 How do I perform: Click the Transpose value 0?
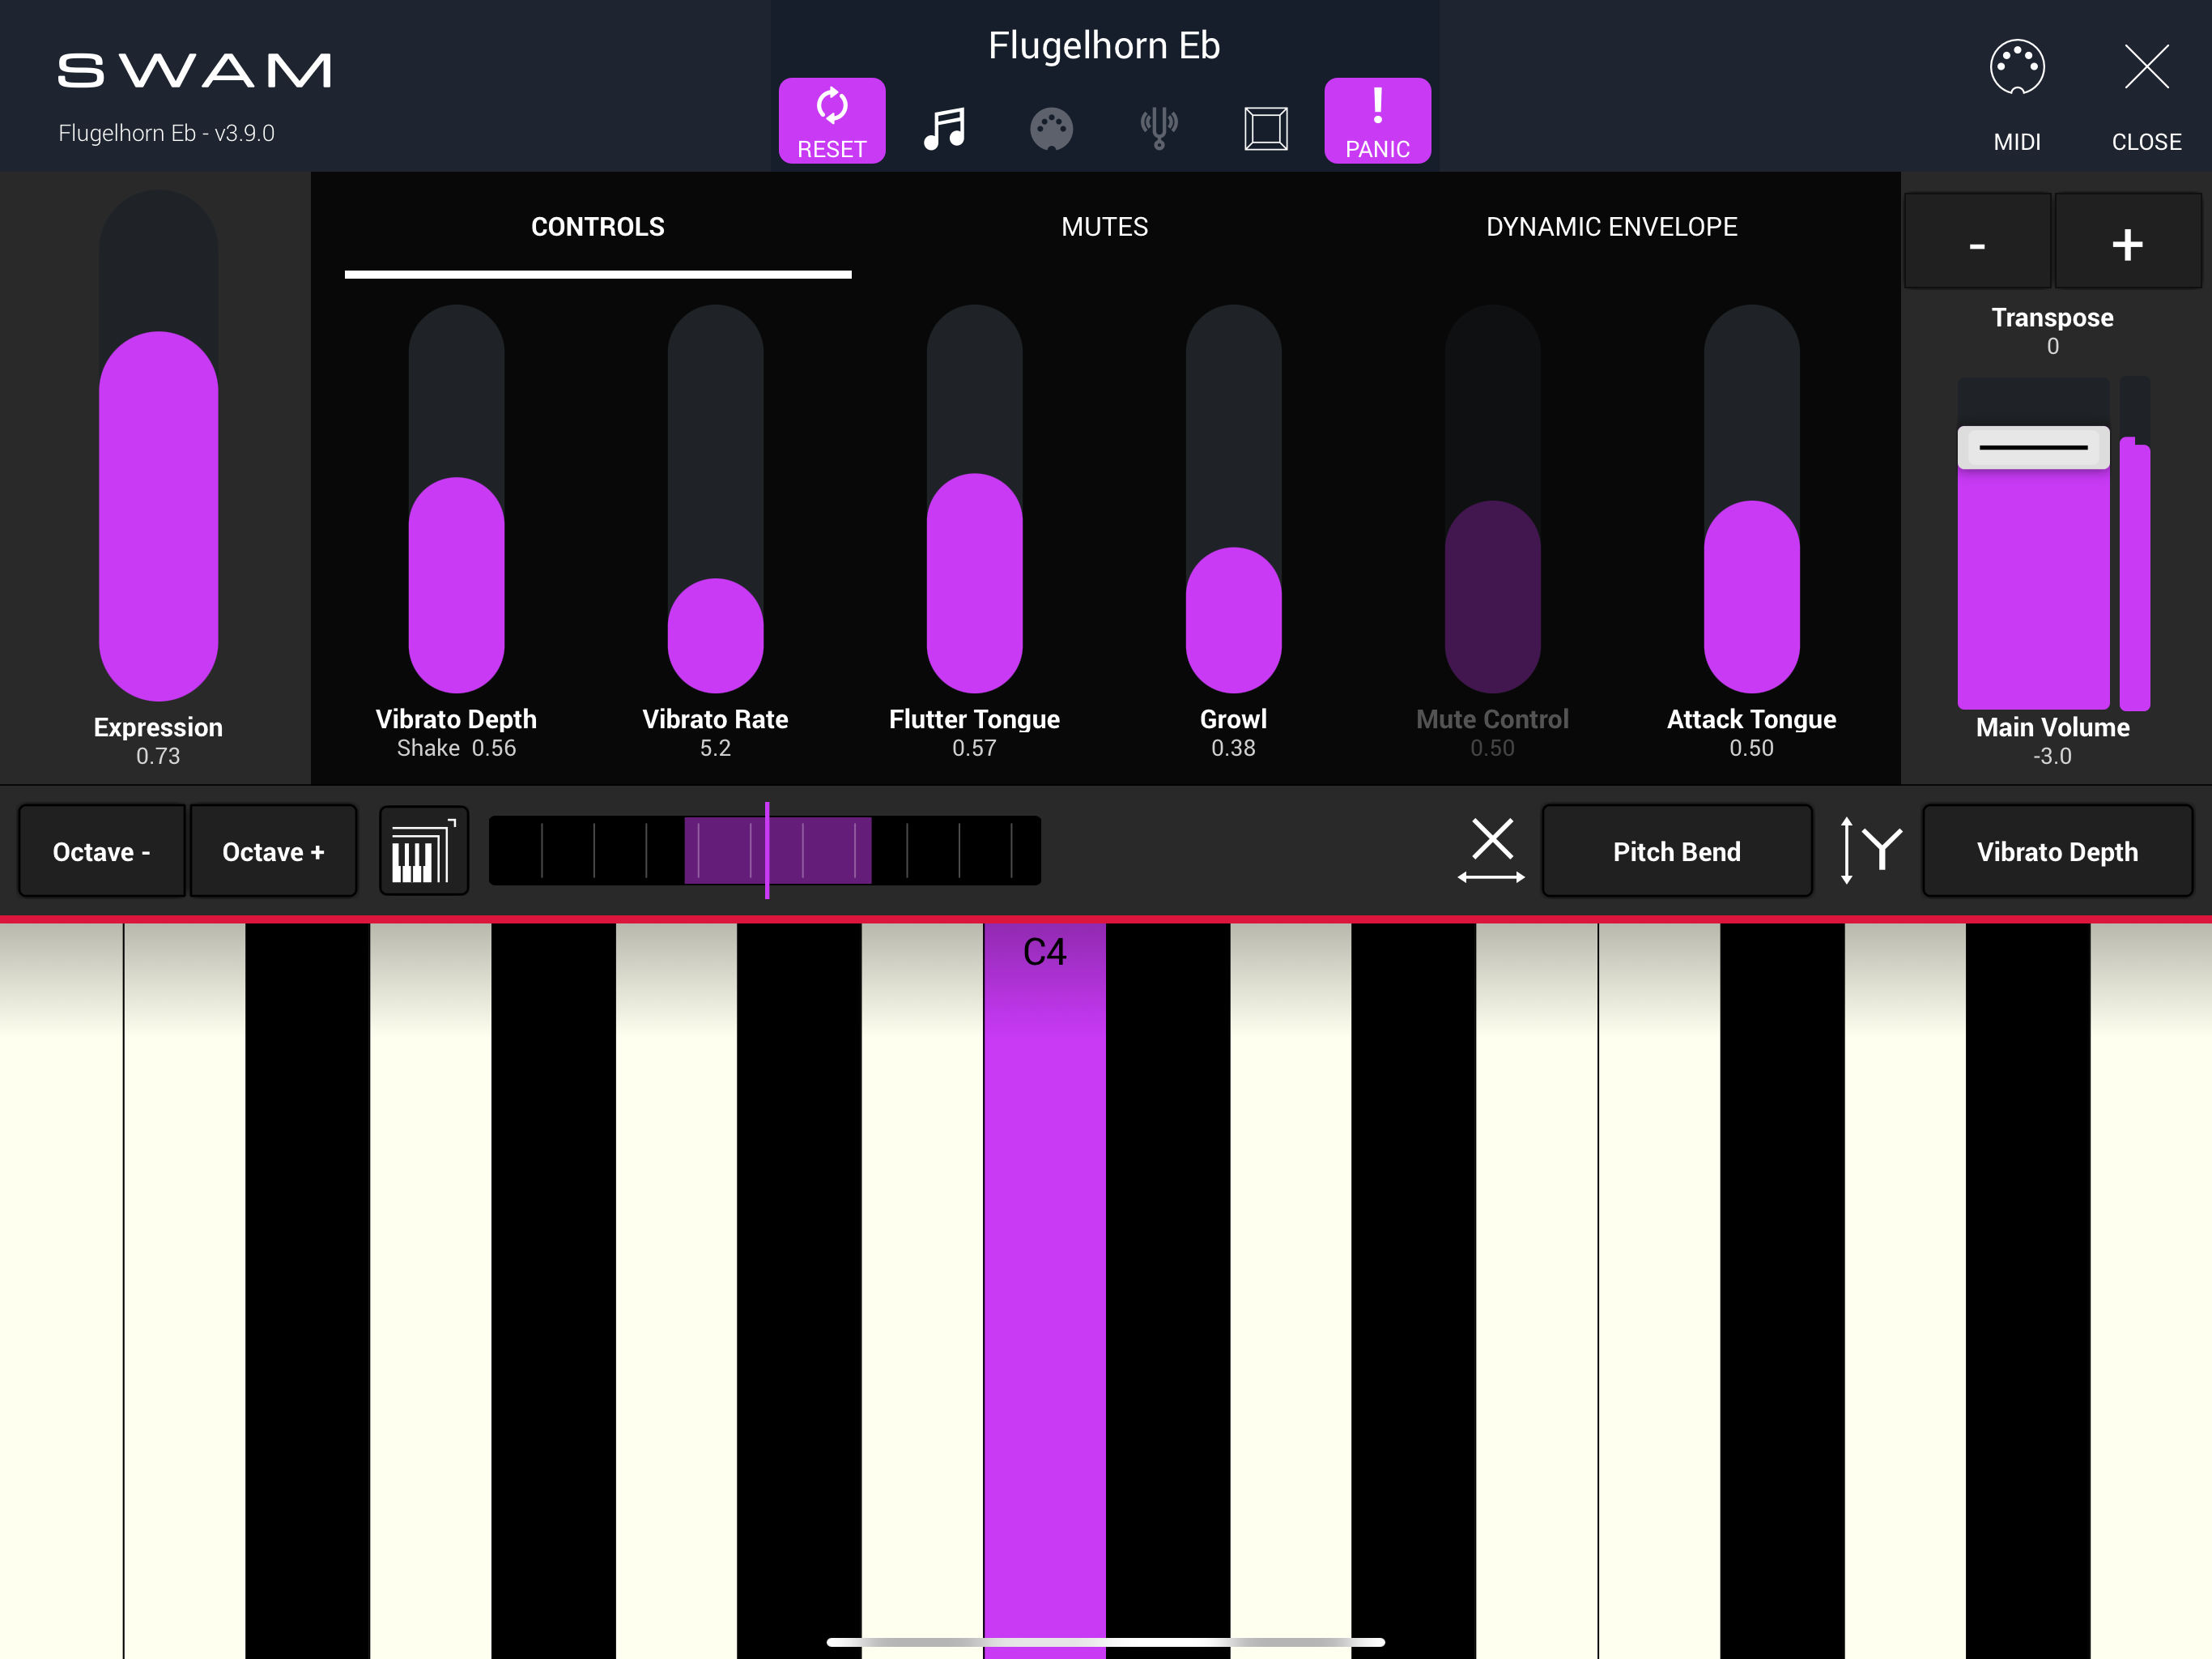(x=2052, y=346)
